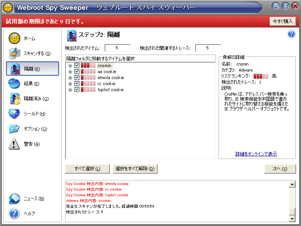Expand the toplist cookie tree node
Image resolution: width=301 pixels, height=226 pixels.
pyautogui.click(x=70, y=90)
